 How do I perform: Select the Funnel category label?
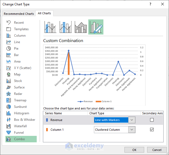tap(19, 133)
